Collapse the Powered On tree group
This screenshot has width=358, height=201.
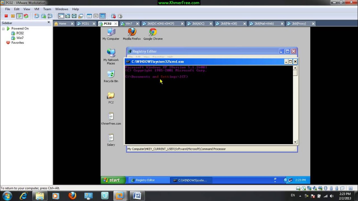pyautogui.click(x=3, y=28)
